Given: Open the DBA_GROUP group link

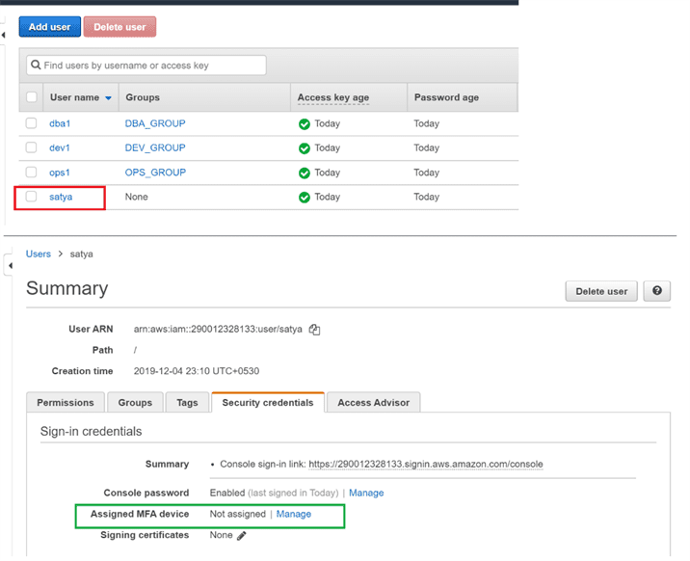Looking at the screenshot, I should click(155, 124).
